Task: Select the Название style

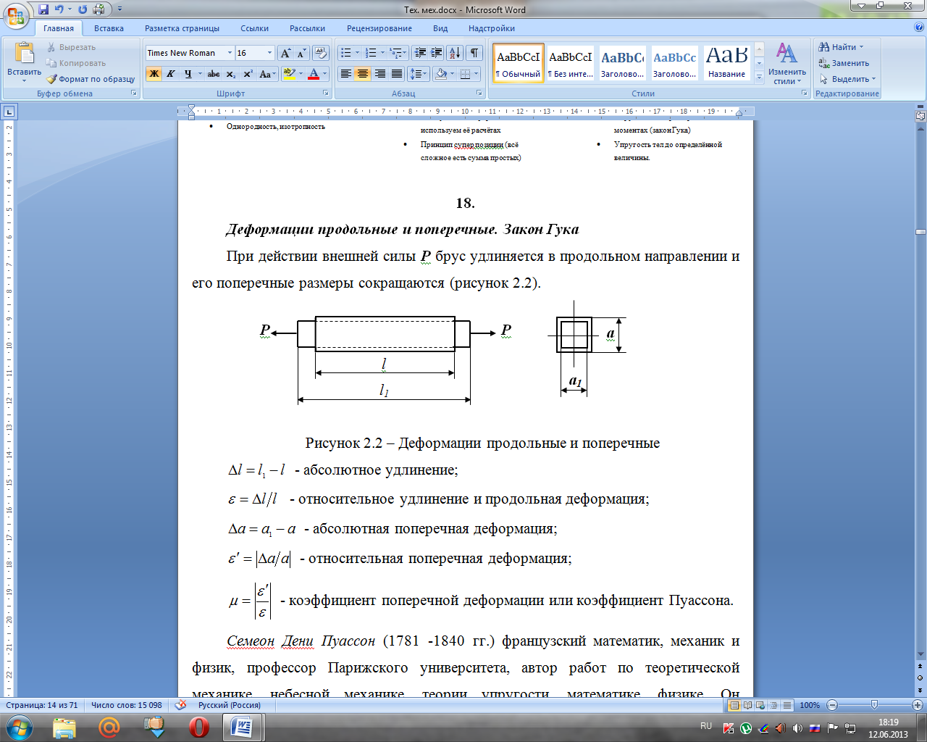Action: pos(727,63)
